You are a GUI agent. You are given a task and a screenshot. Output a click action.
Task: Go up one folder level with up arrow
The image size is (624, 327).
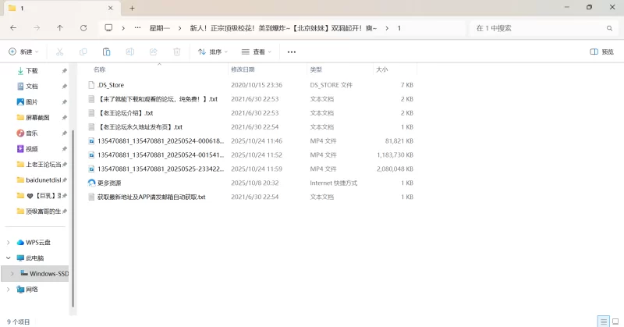tap(60, 28)
